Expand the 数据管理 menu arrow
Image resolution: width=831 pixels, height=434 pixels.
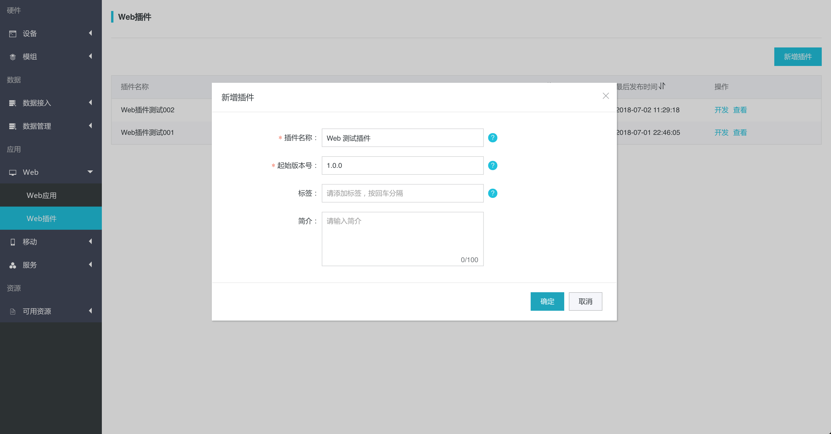90,126
